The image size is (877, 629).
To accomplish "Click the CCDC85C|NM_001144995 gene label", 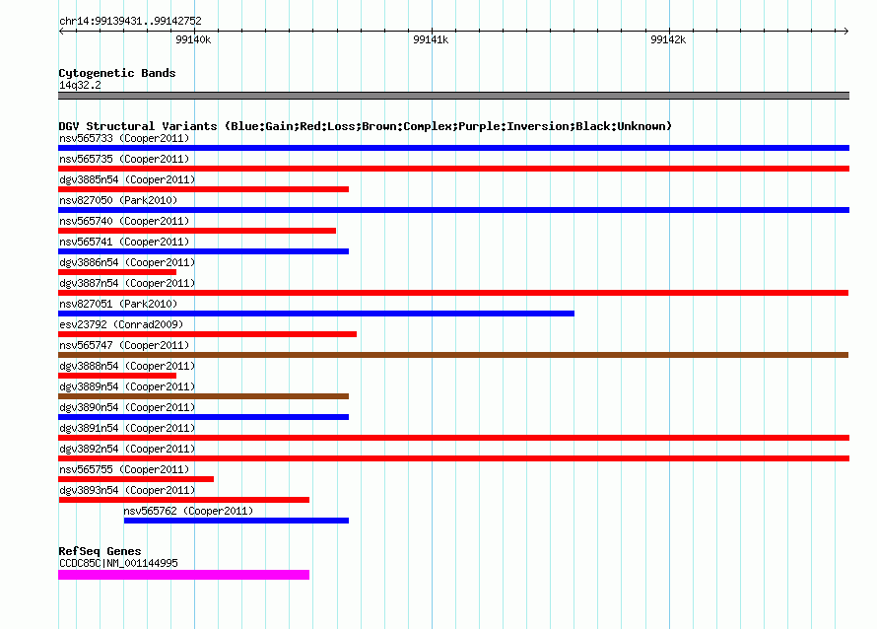I will coord(118,564).
